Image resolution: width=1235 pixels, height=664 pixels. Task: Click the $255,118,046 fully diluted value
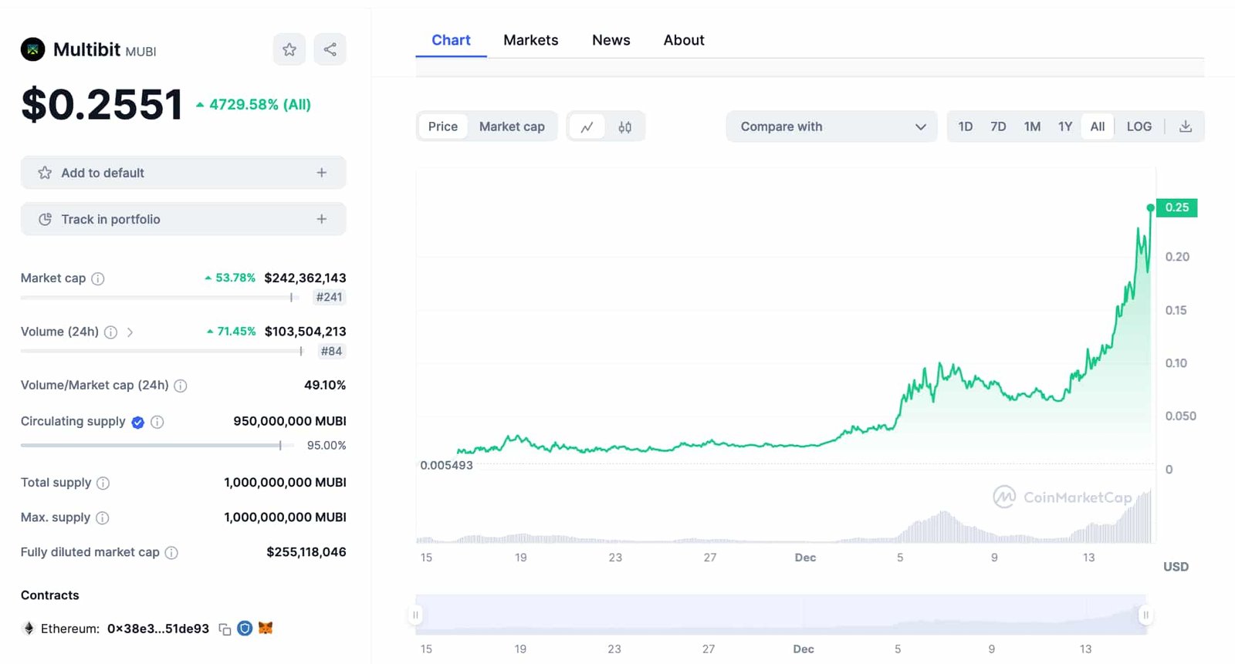pyautogui.click(x=306, y=552)
